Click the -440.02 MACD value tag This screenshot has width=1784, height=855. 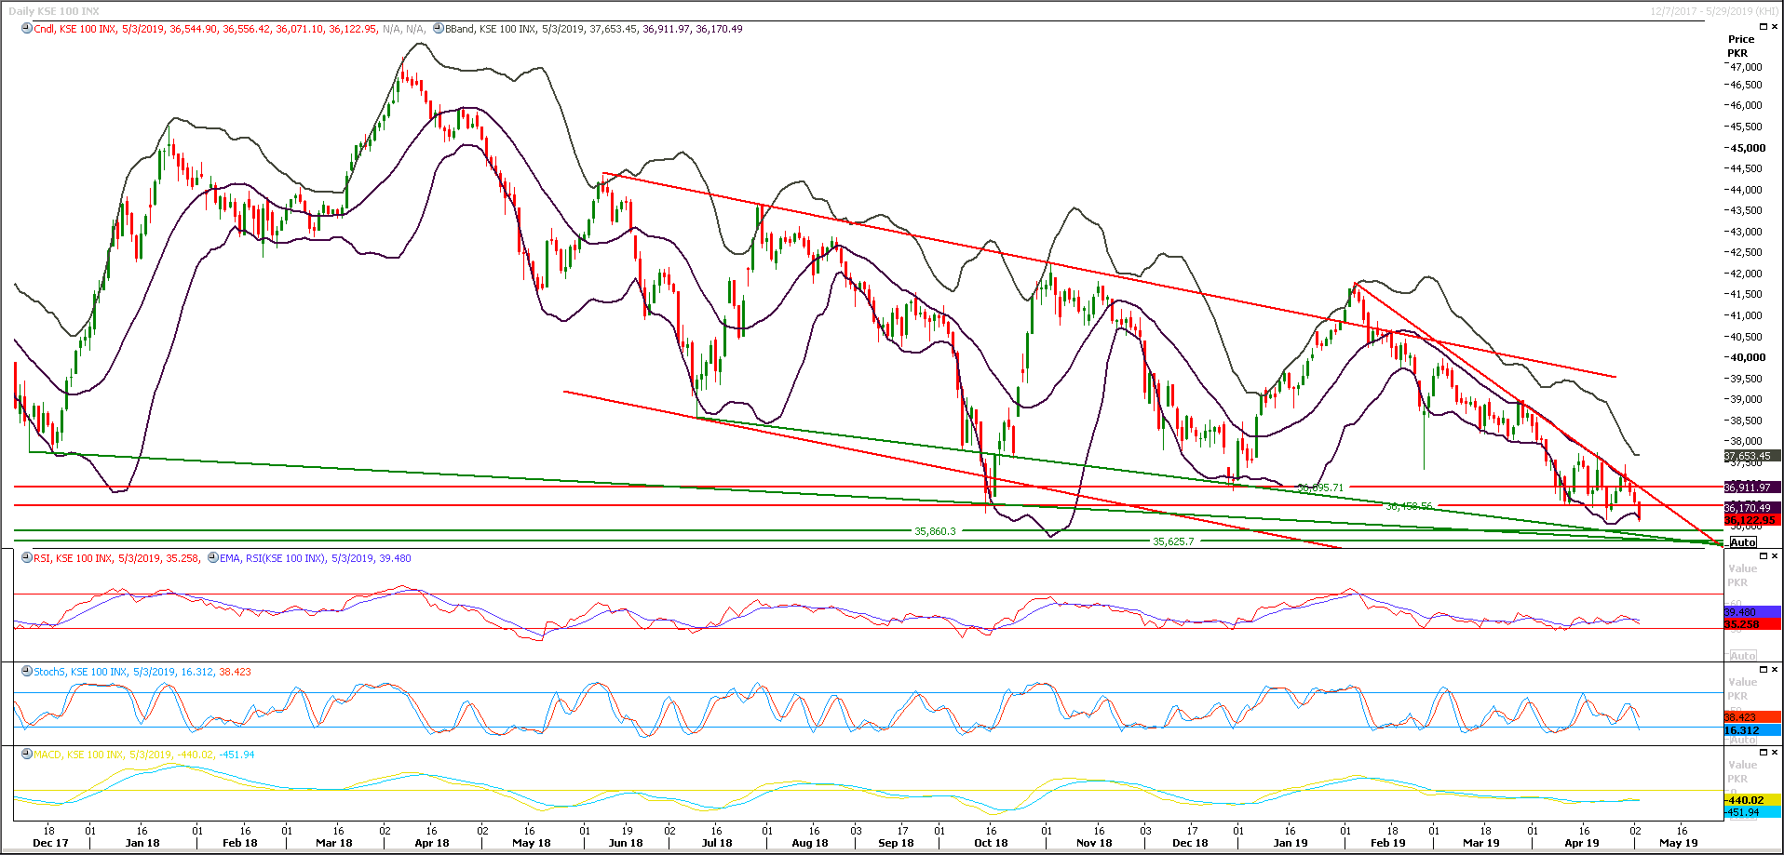[1751, 800]
